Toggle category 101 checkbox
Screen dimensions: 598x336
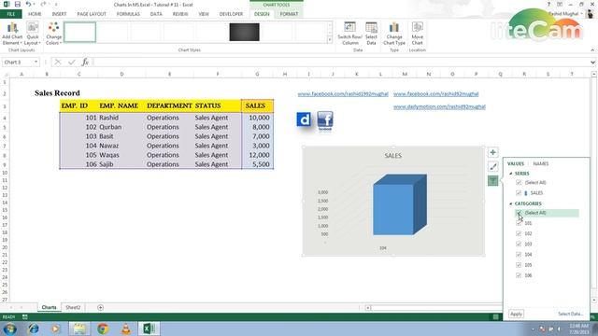pyautogui.click(x=519, y=223)
